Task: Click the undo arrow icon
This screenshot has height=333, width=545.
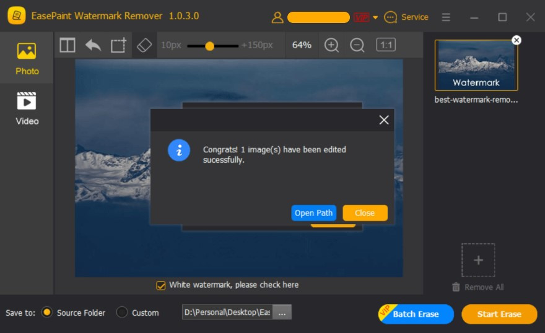Action: click(93, 45)
